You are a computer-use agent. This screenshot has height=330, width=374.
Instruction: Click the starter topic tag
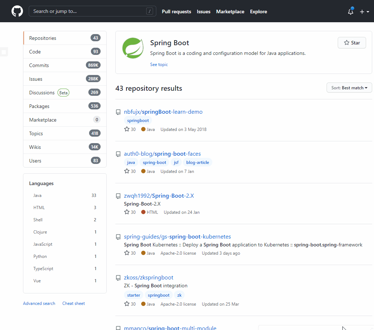point(134,295)
